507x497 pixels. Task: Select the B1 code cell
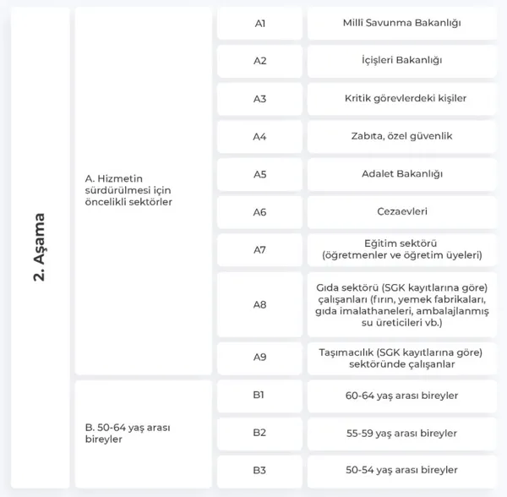tap(259, 396)
